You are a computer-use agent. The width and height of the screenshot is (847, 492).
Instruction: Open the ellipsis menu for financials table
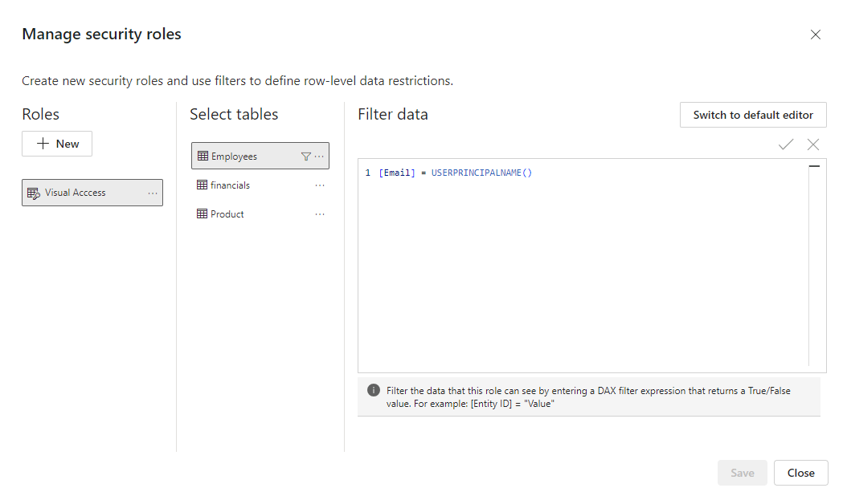pos(320,185)
